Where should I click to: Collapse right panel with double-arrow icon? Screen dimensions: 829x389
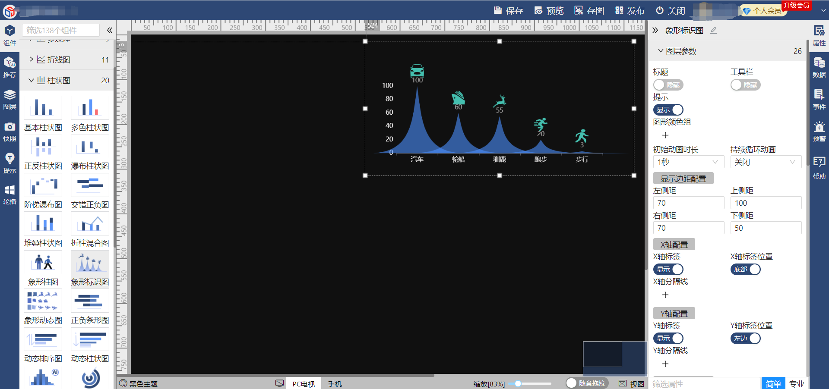coord(655,30)
